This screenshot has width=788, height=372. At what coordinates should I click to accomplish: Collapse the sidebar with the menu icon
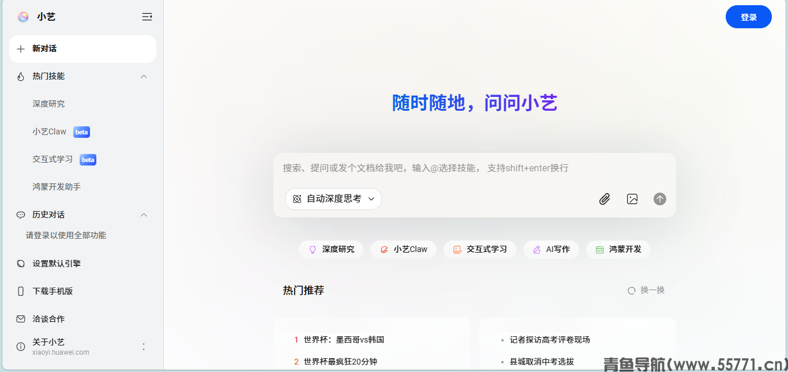(147, 17)
